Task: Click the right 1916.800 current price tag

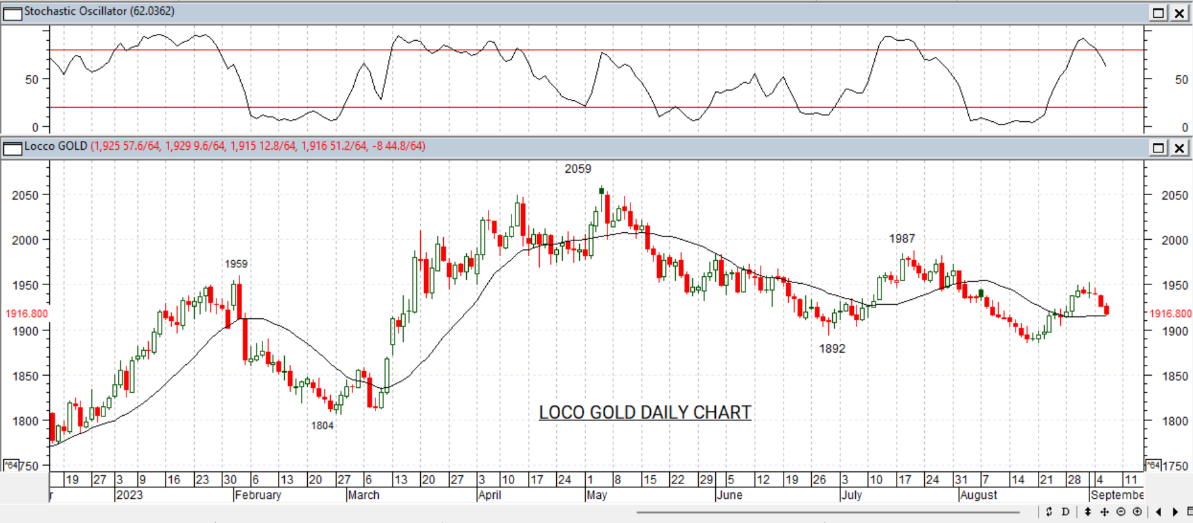Action: click(1171, 314)
